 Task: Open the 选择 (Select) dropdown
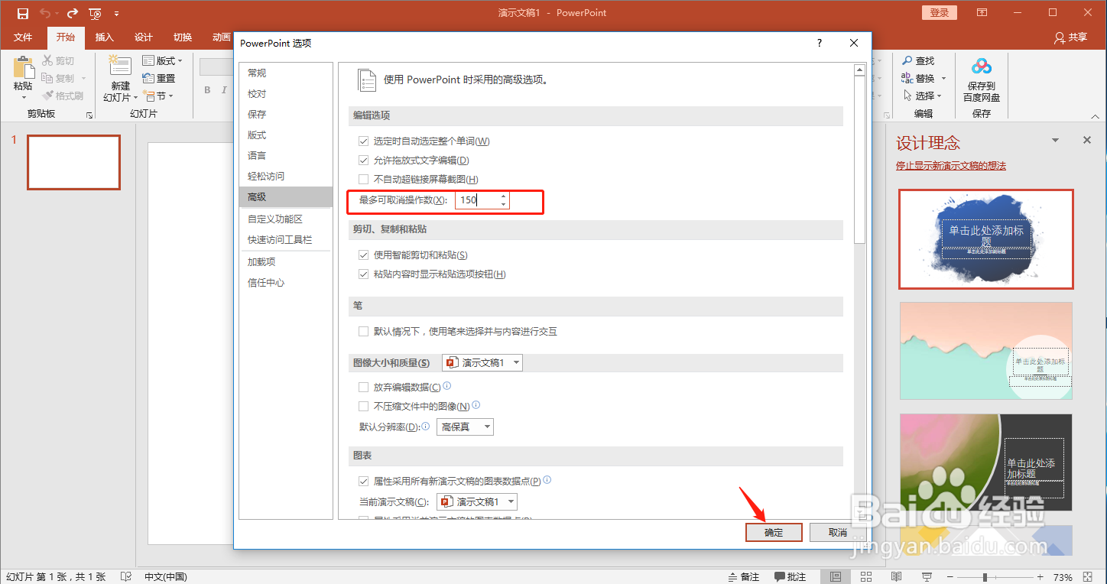922,96
